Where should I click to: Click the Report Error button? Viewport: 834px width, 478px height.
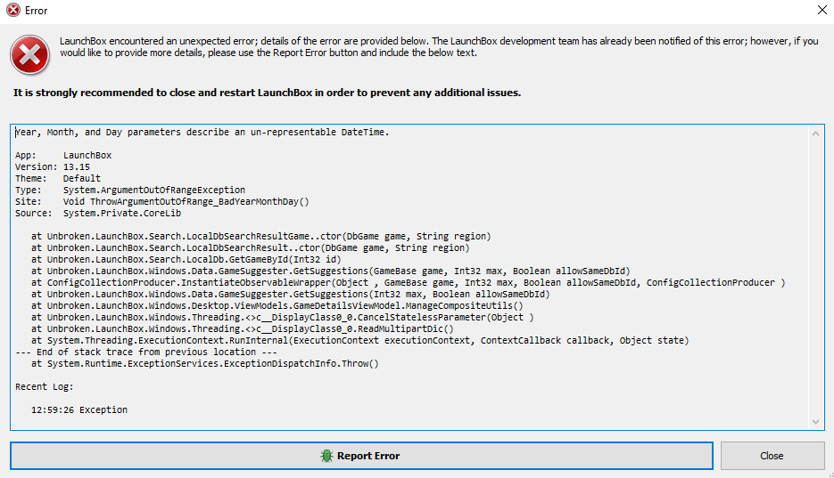pyautogui.click(x=361, y=456)
